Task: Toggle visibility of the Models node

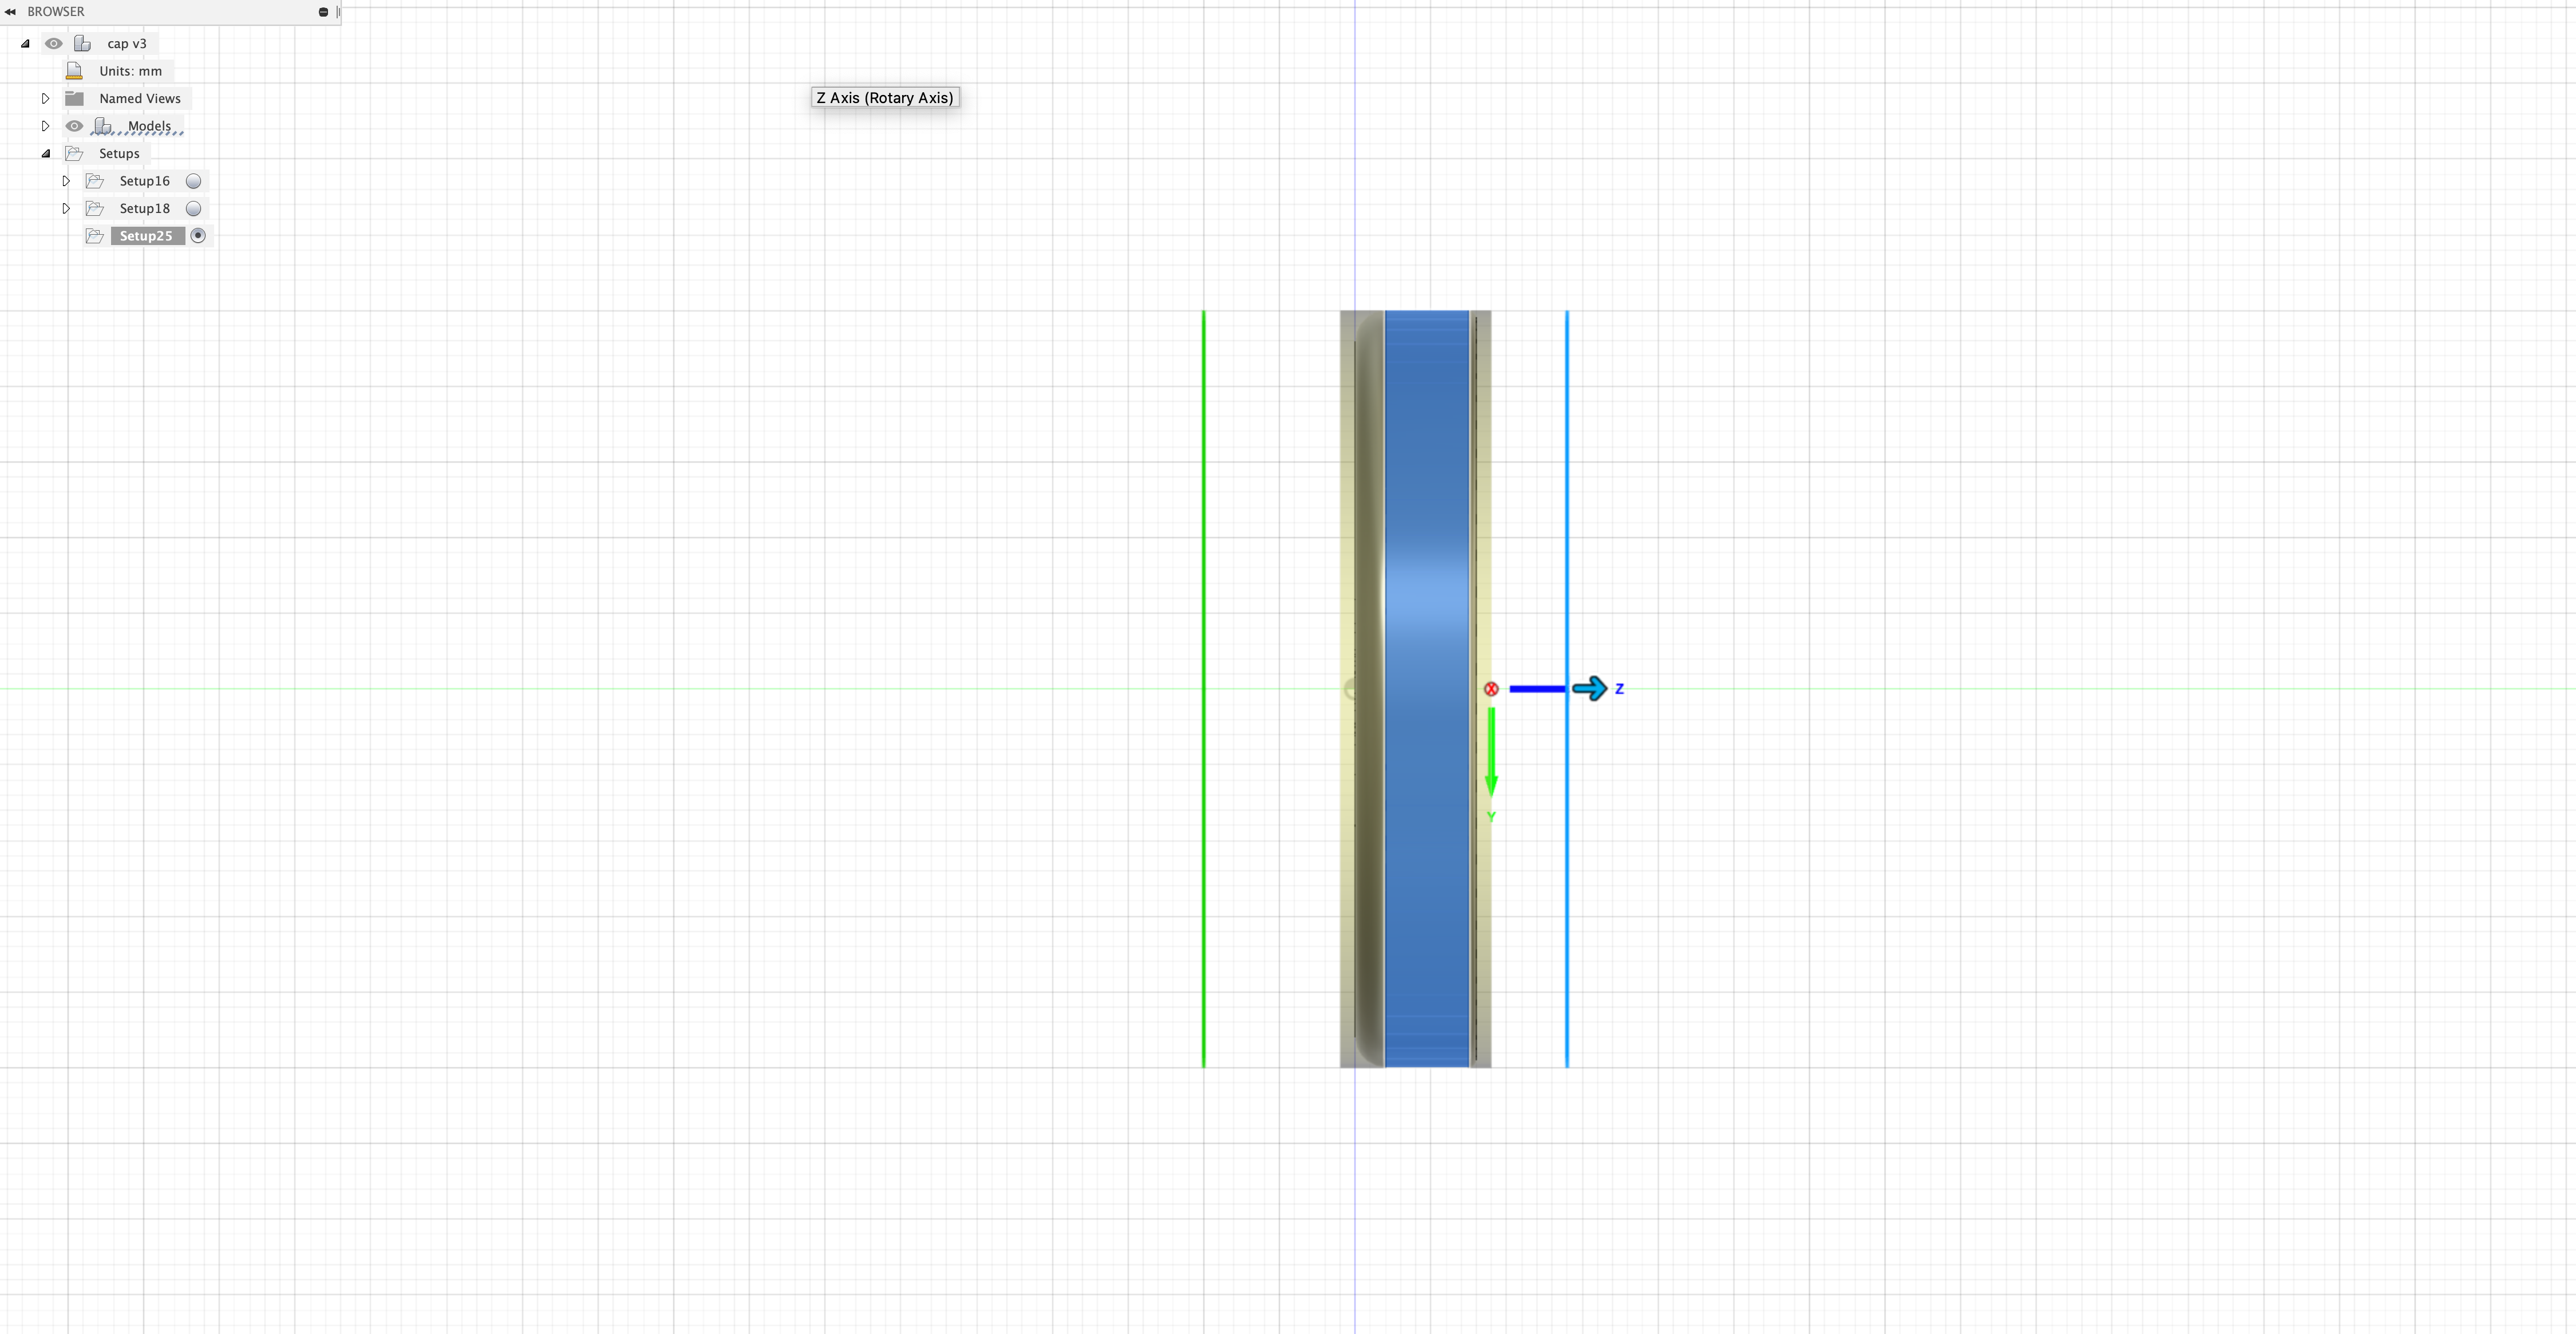Action: pos(75,125)
